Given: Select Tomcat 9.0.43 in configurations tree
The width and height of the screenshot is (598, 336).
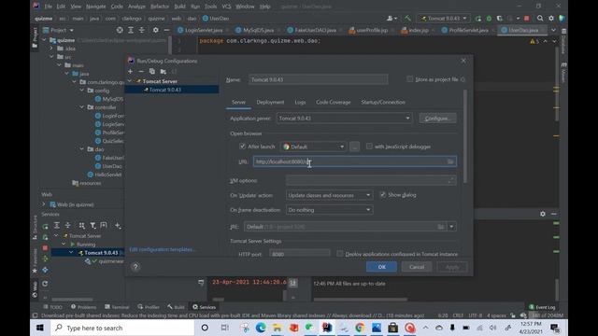Looking at the screenshot, I should (172, 90).
